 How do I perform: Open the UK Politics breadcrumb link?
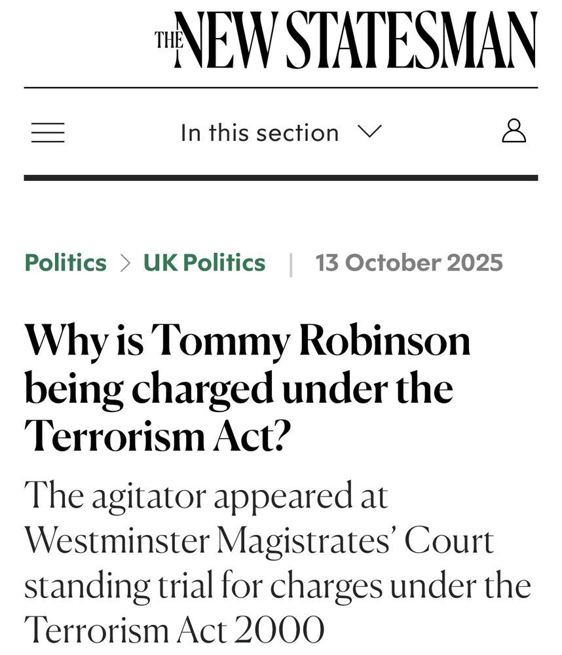204,263
